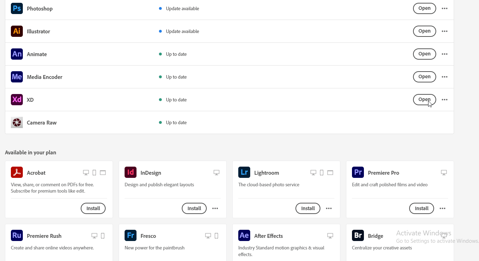479x261 pixels.
Task: Click "Available in your plan" heading
Action: pos(31,153)
